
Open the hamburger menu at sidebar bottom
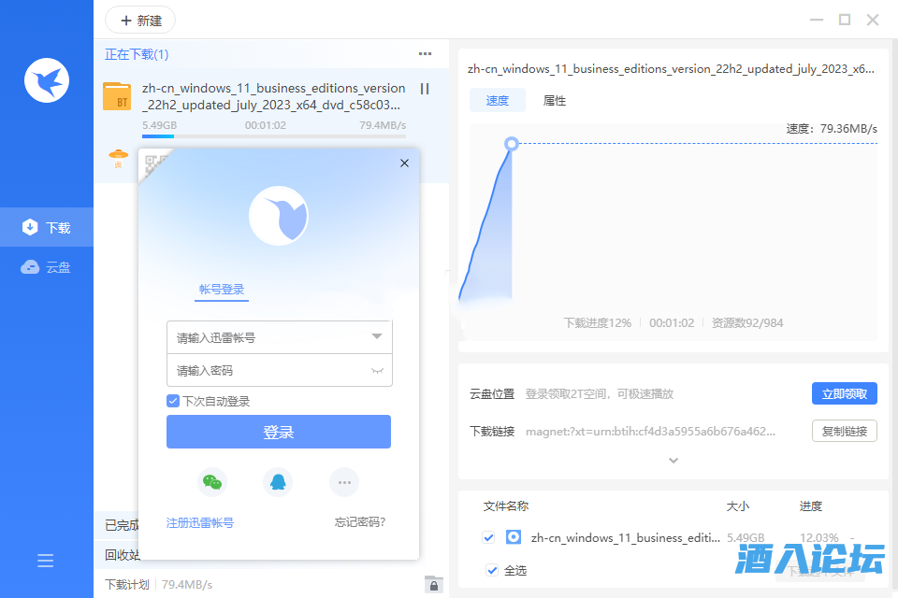coord(45,561)
